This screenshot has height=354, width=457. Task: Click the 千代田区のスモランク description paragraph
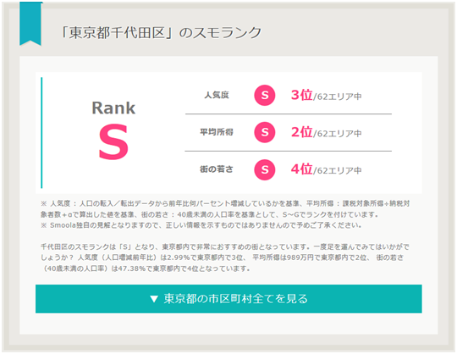(224, 257)
